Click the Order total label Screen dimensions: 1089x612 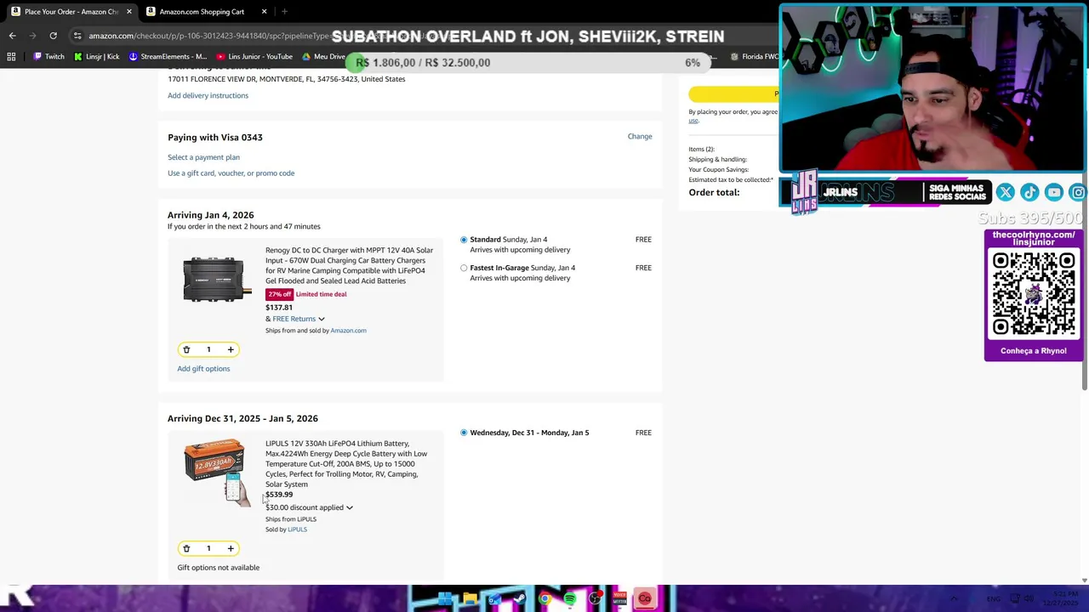tap(714, 193)
